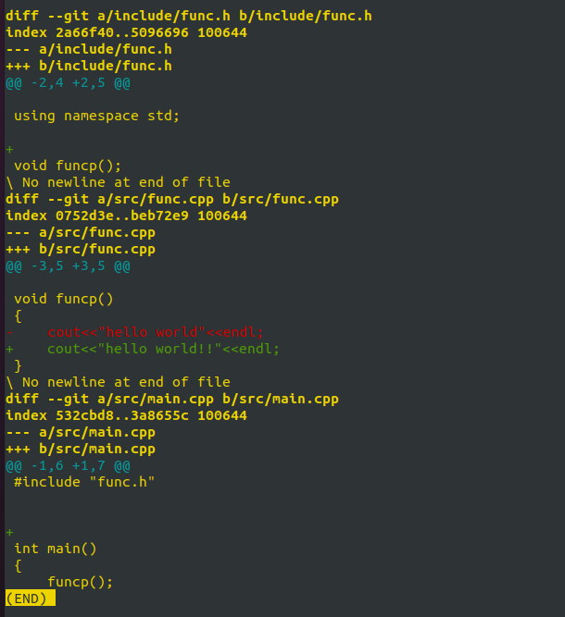Click the @@ -3,5 +3,5 @@ hunk header

point(68,266)
